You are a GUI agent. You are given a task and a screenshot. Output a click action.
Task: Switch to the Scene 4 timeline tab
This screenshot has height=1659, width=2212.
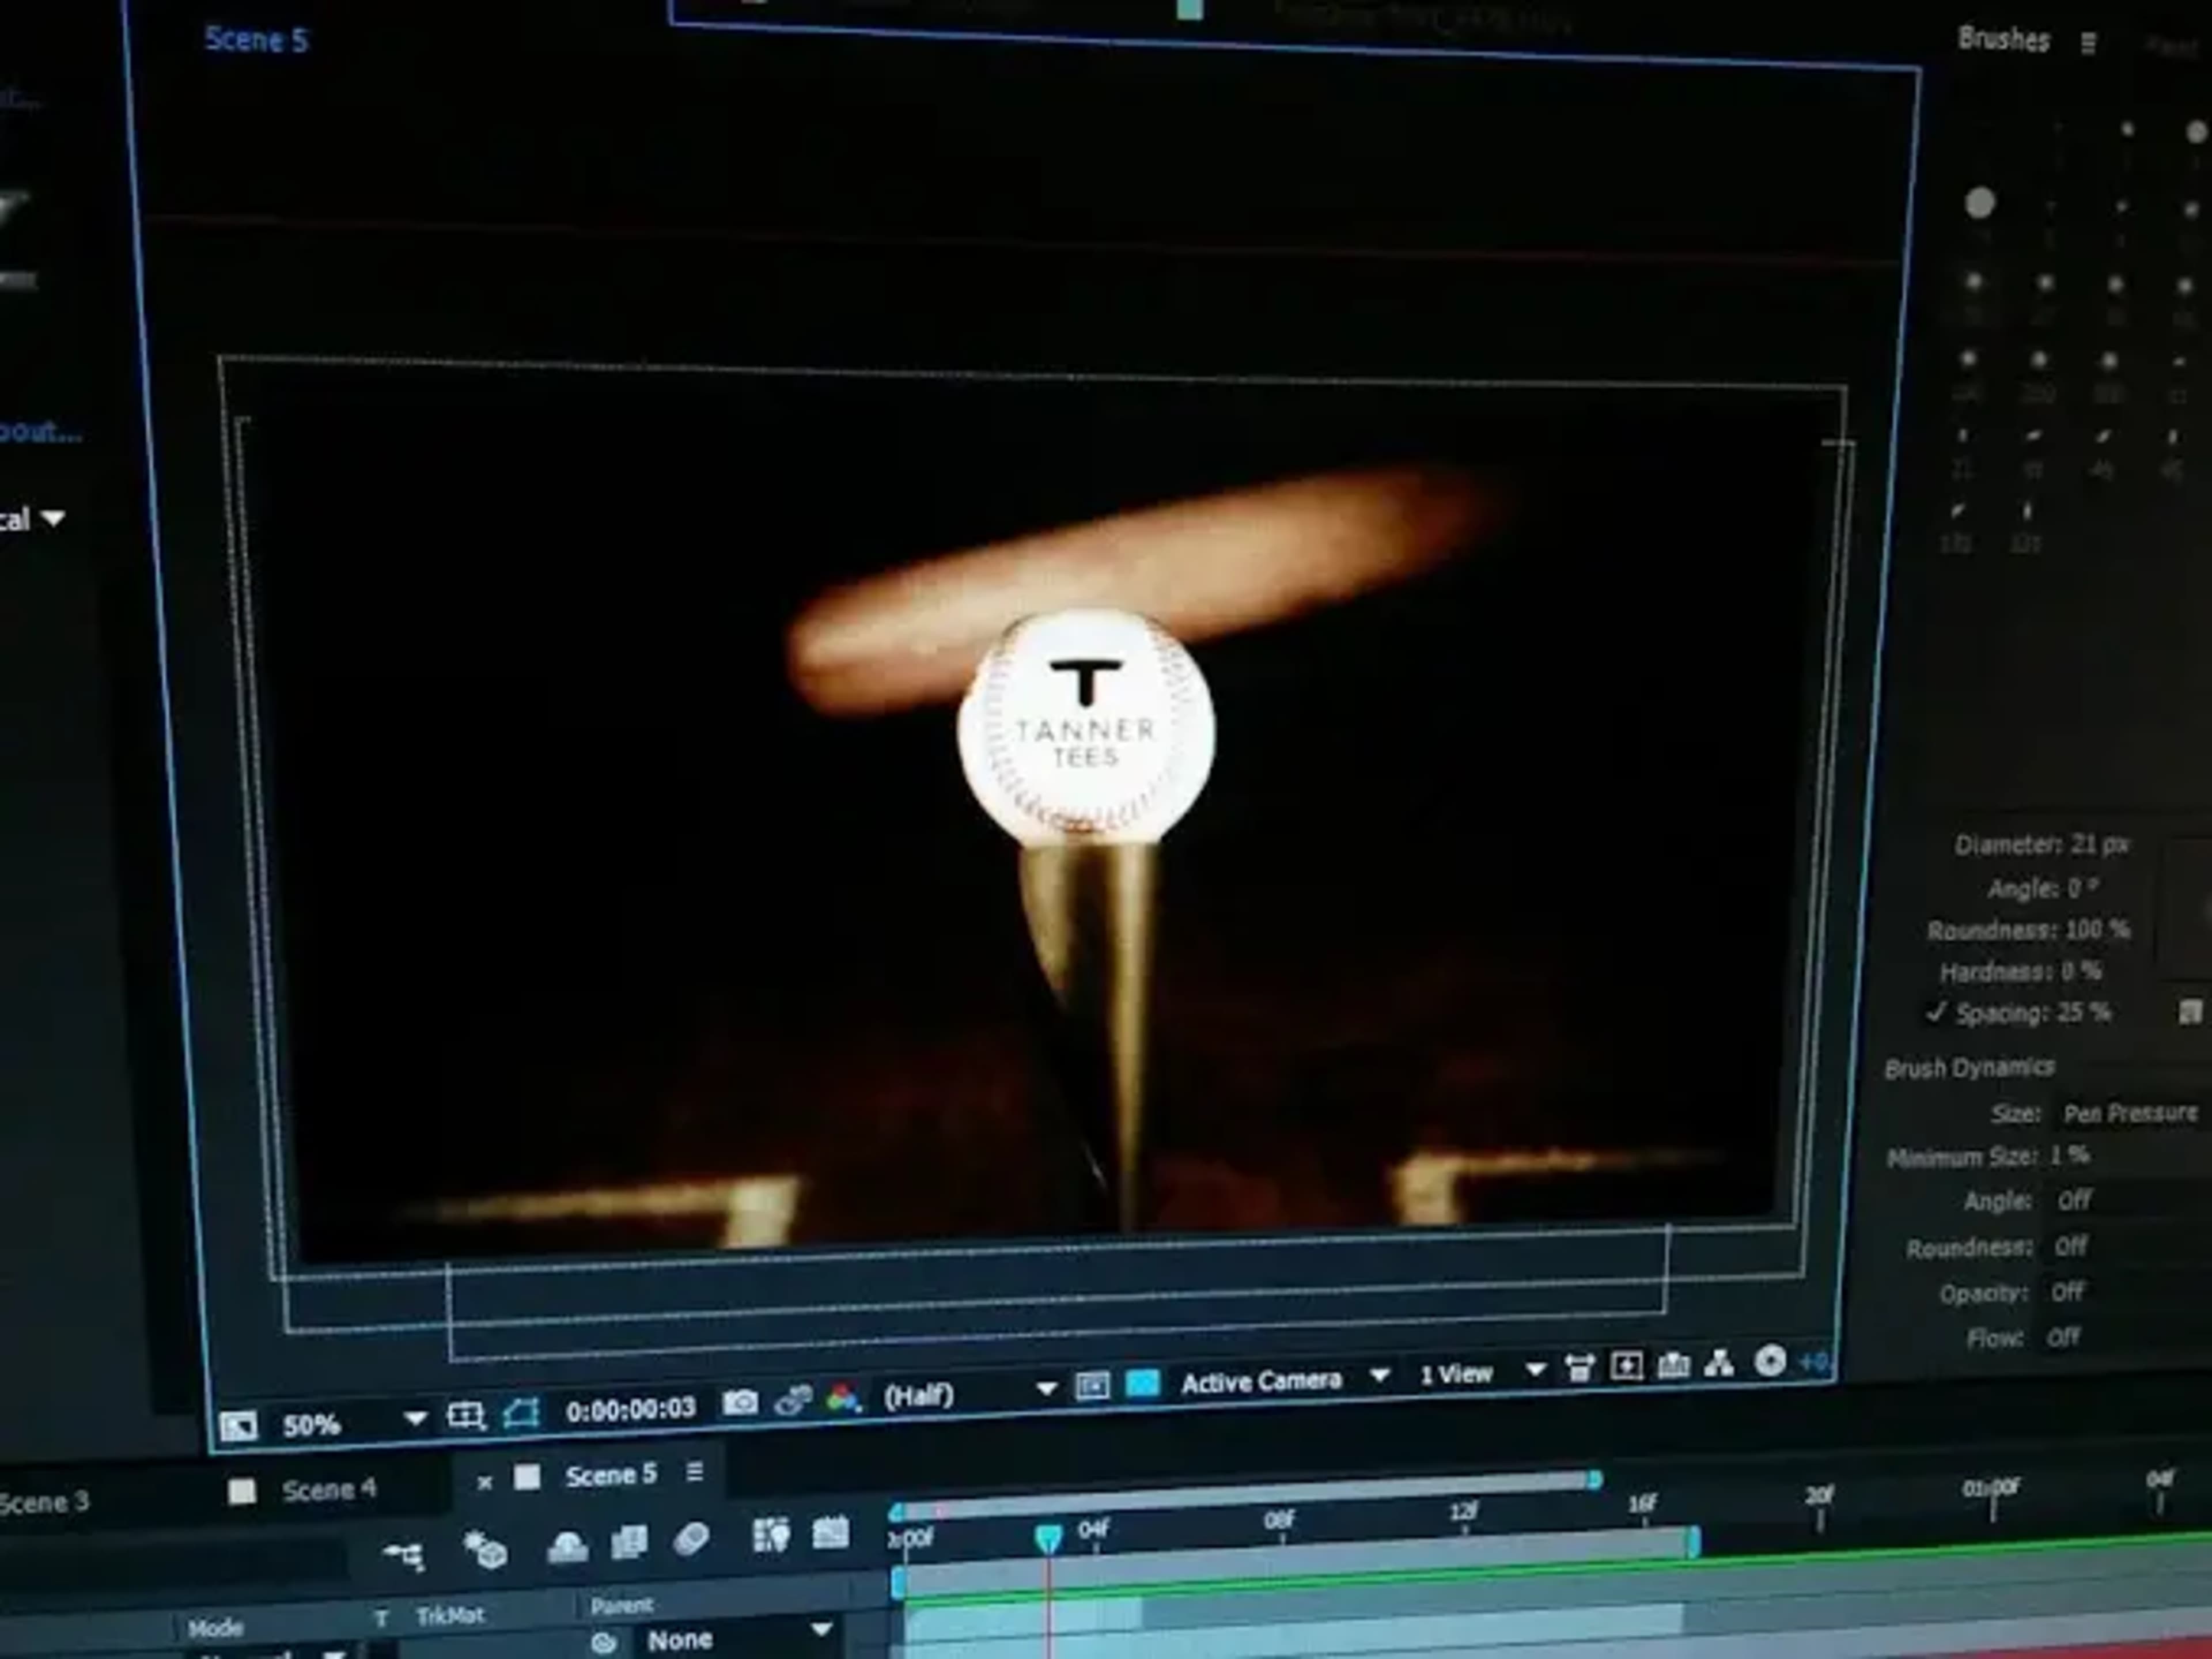(x=328, y=1490)
